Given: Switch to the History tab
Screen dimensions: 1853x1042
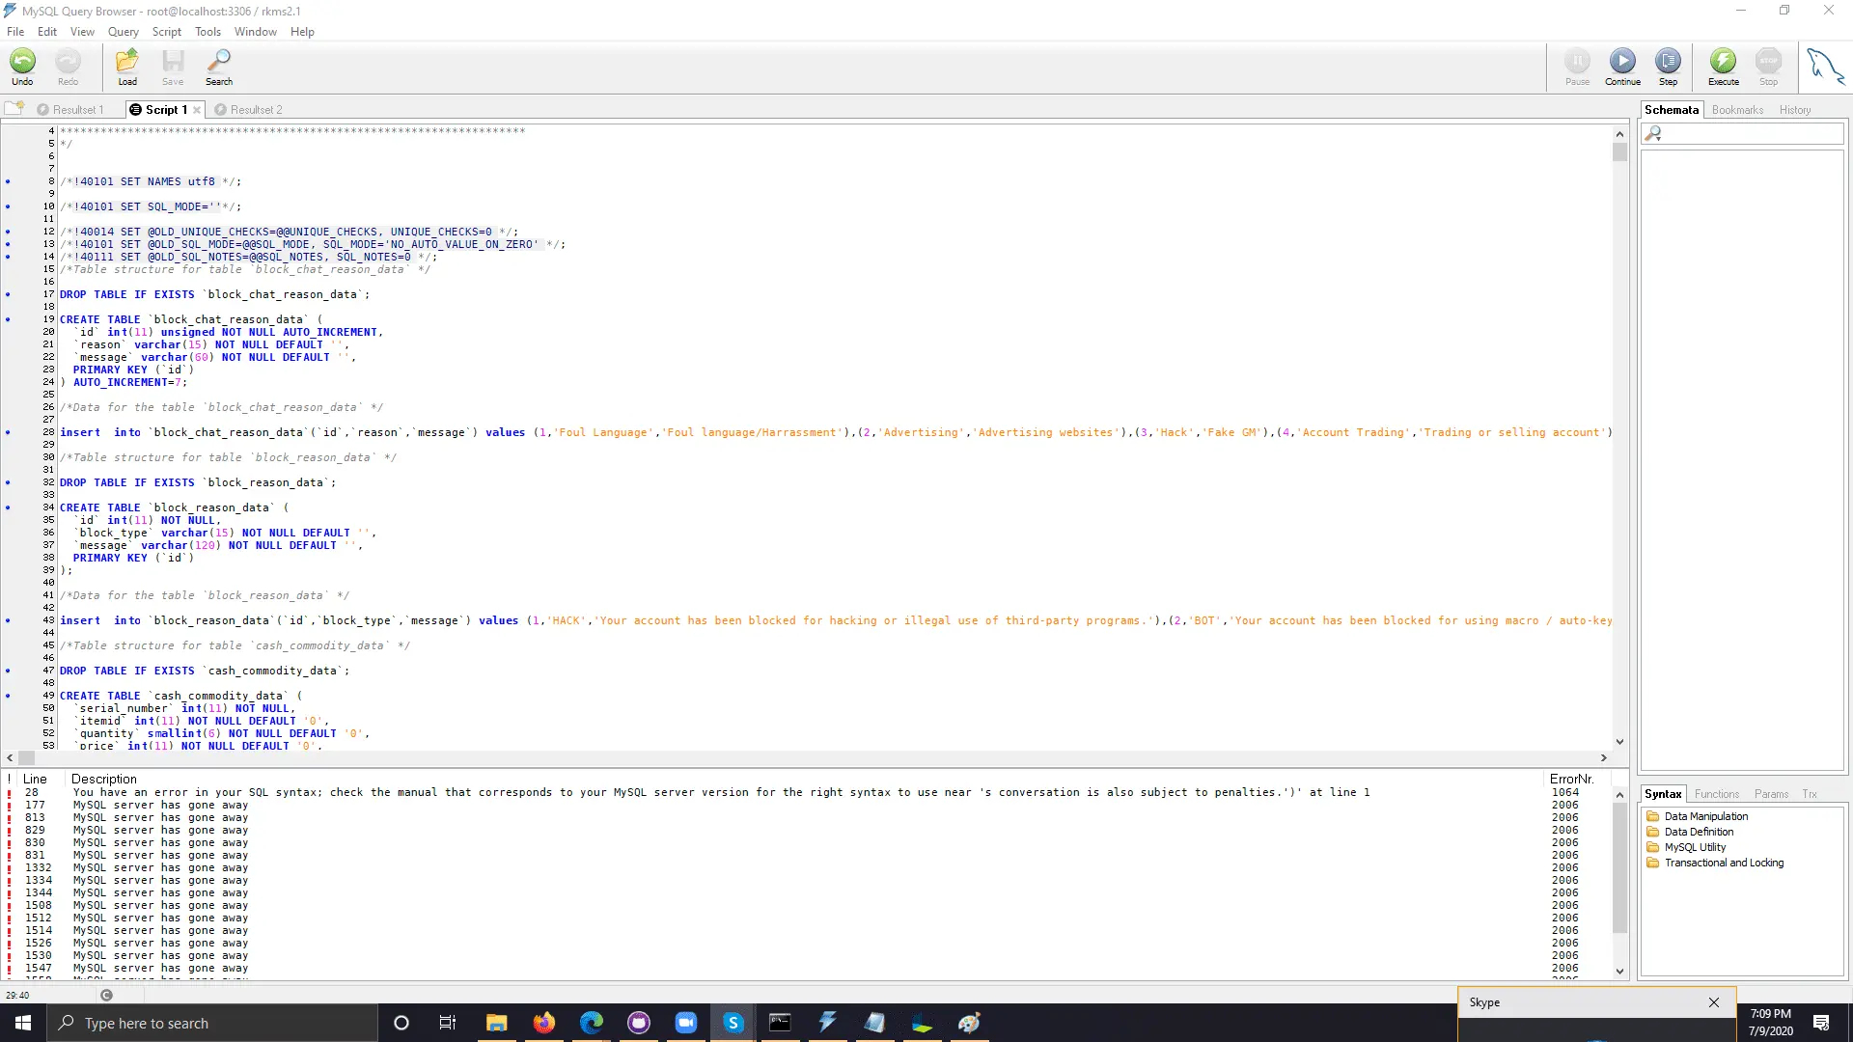Looking at the screenshot, I should pyautogui.click(x=1795, y=110).
